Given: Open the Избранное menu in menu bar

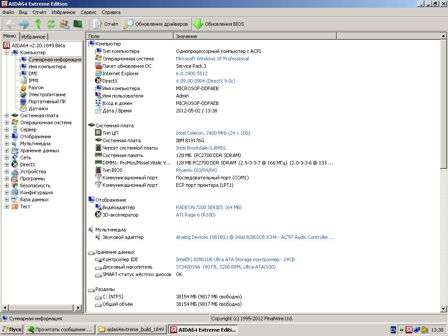Looking at the screenshot, I should coord(63,12).
